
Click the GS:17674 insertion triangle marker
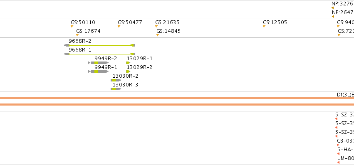(x=77, y=35)
